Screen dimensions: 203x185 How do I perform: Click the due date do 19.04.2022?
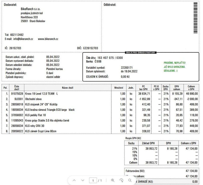(129, 71)
